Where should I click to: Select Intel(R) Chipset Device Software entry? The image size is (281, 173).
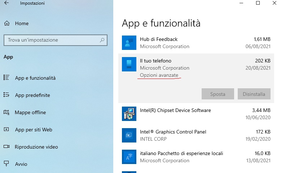point(196,114)
